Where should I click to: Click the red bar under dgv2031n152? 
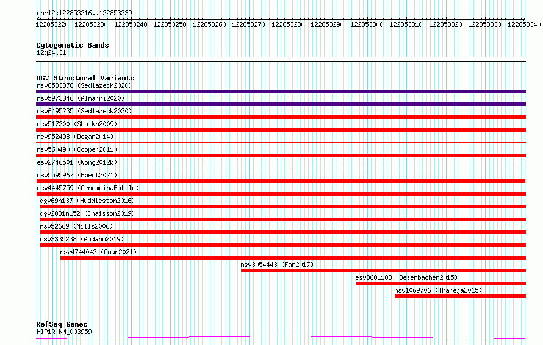tap(283, 219)
